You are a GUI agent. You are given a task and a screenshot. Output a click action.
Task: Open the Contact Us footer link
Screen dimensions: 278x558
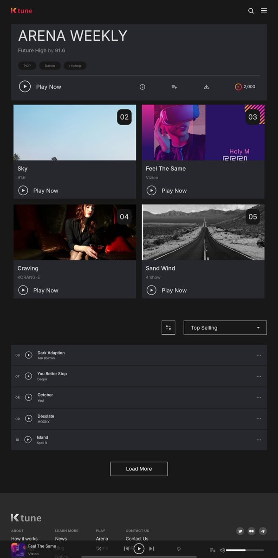(x=137, y=538)
